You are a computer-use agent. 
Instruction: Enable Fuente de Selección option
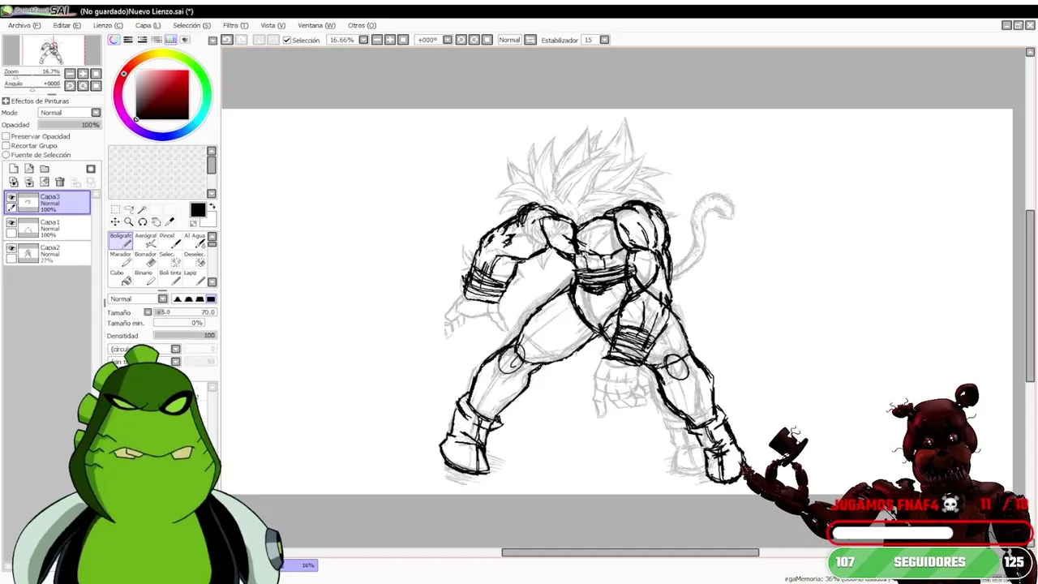pos(6,155)
